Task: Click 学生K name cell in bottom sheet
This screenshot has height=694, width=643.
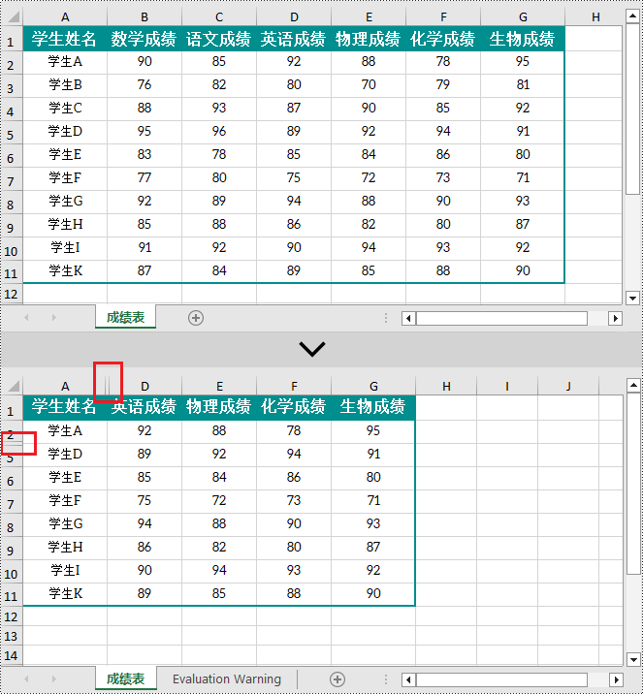Action: (65, 594)
